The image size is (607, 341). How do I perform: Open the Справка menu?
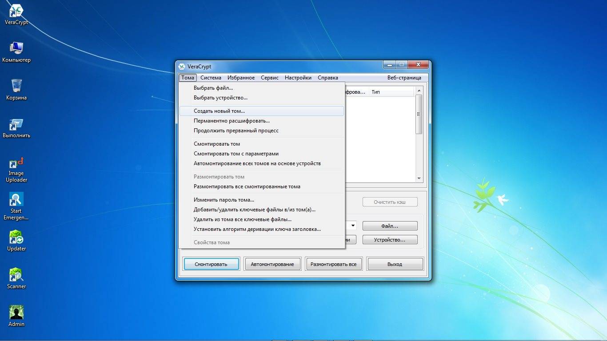(328, 78)
